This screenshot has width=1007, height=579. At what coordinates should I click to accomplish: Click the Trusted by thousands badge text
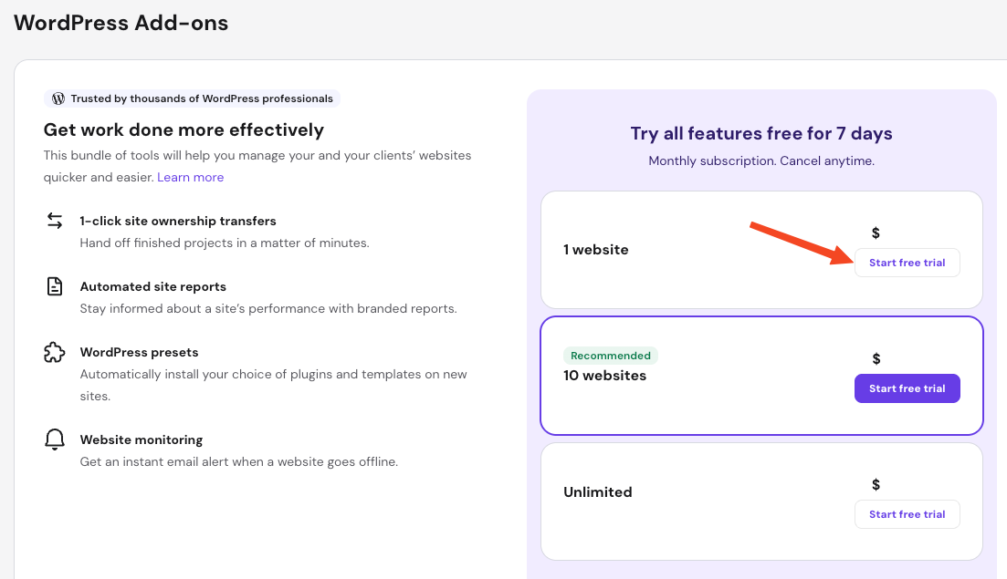(203, 98)
